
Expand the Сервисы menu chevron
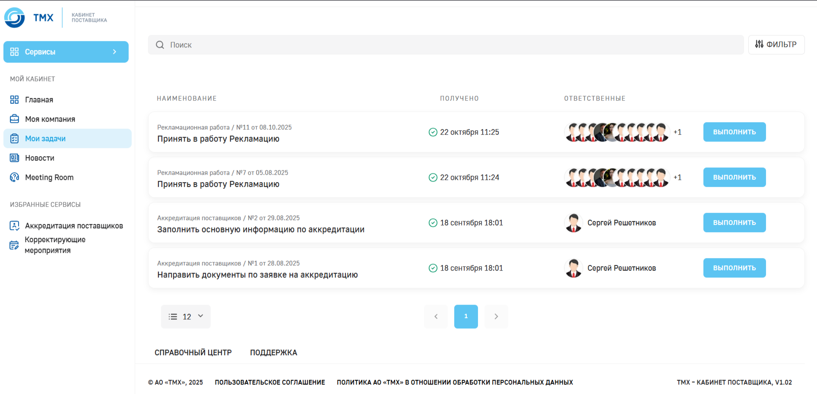114,52
